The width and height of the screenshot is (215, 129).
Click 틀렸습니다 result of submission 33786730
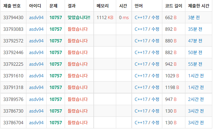78,111
